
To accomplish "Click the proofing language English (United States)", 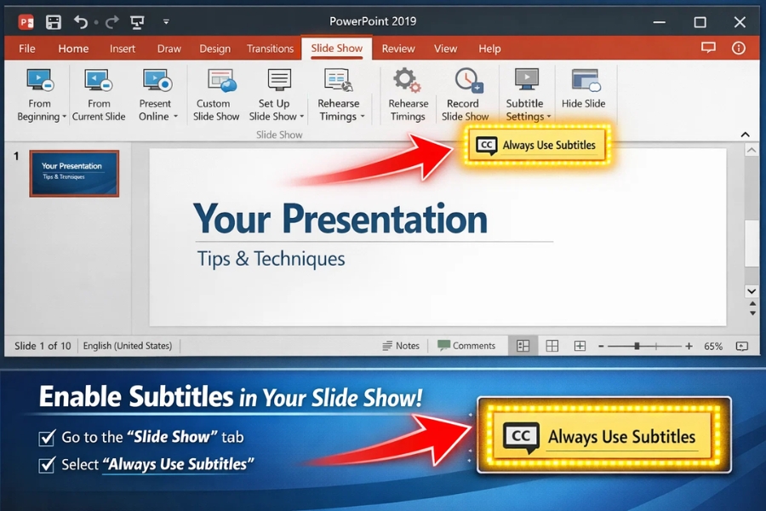I will (126, 346).
